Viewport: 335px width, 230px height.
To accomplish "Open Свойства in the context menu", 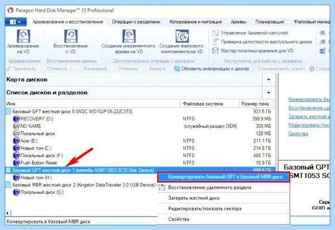I will click(x=224, y=219).
